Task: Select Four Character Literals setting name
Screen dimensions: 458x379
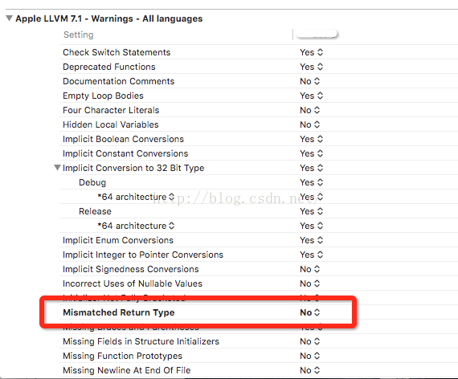Action: (x=111, y=110)
